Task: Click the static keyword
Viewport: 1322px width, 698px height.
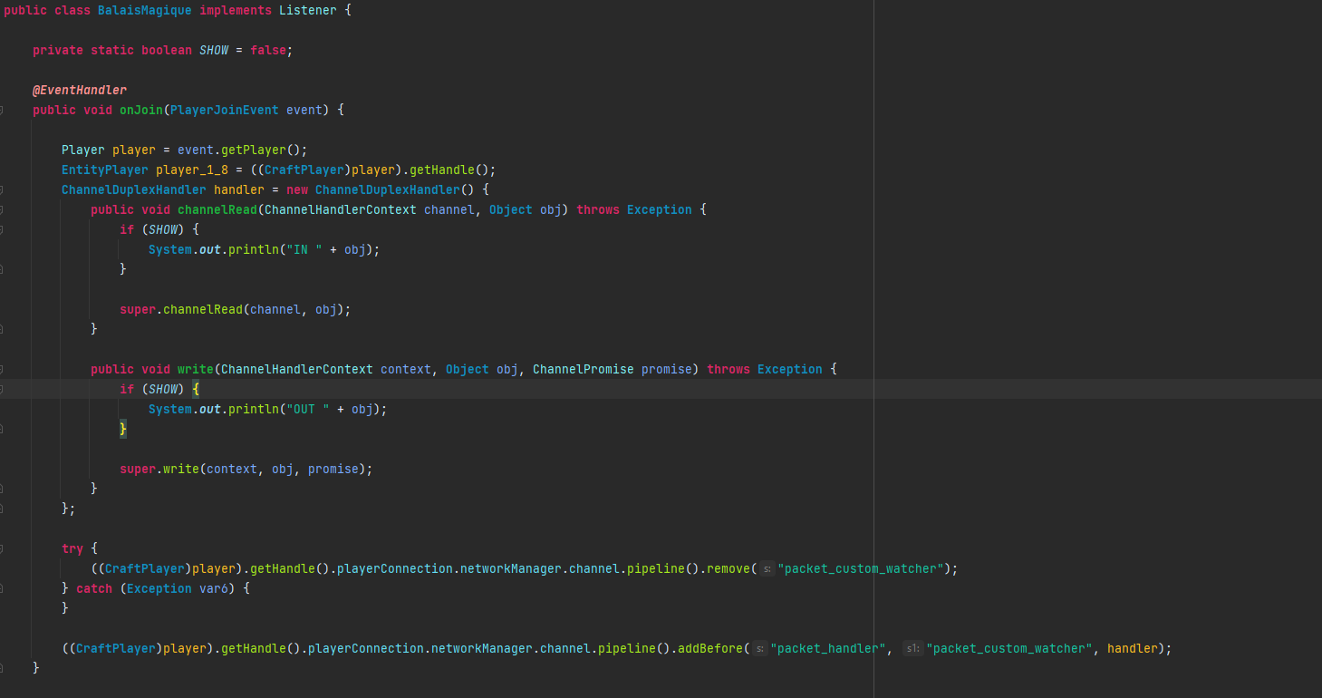Action: (112, 50)
